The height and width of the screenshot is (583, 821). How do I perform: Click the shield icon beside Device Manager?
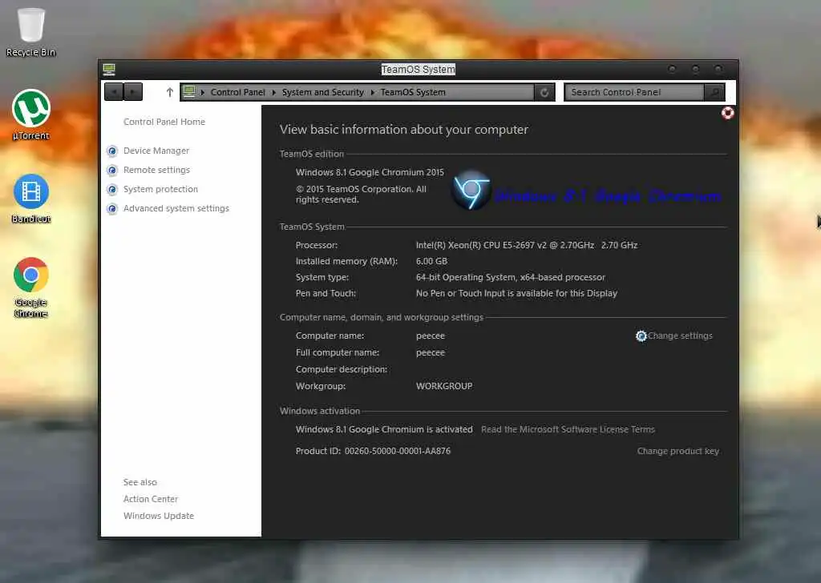pos(111,151)
